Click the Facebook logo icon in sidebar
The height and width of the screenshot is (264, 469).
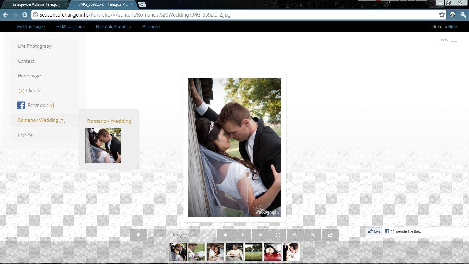[x=21, y=105]
